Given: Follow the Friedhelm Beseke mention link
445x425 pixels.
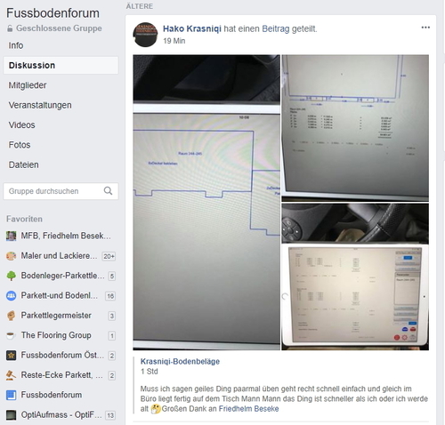Looking at the screenshot, I should [248, 409].
